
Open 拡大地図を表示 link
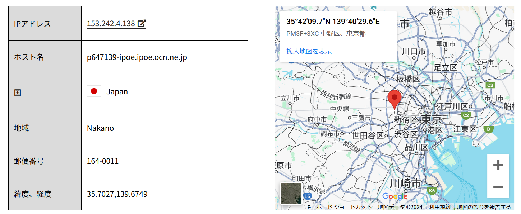coord(309,51)
